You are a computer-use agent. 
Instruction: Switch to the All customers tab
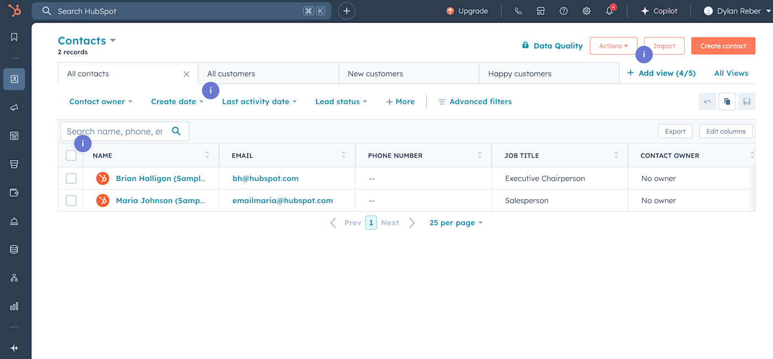click(268, 73)
